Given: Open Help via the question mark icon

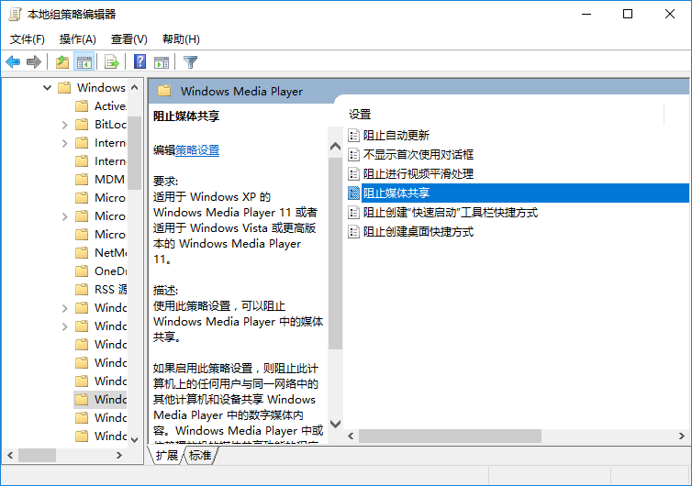Looking at the screenshot, I should pyautogui.click(x=140, y=62).
